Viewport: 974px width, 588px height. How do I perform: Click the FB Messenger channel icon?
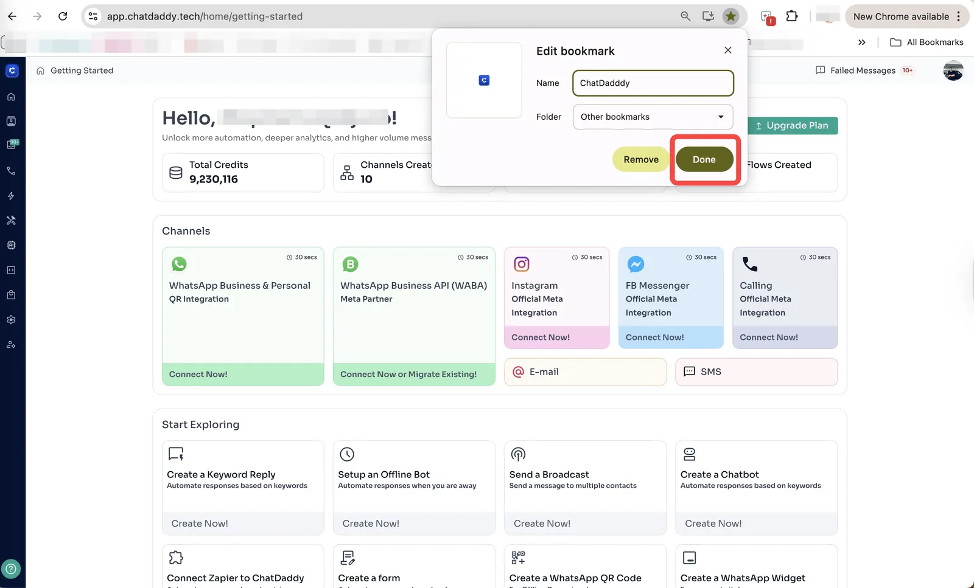636,265
